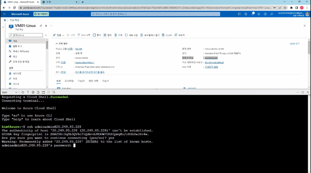
Task: Open web preview icon in Cloud Shell
Action: (54, 93)
